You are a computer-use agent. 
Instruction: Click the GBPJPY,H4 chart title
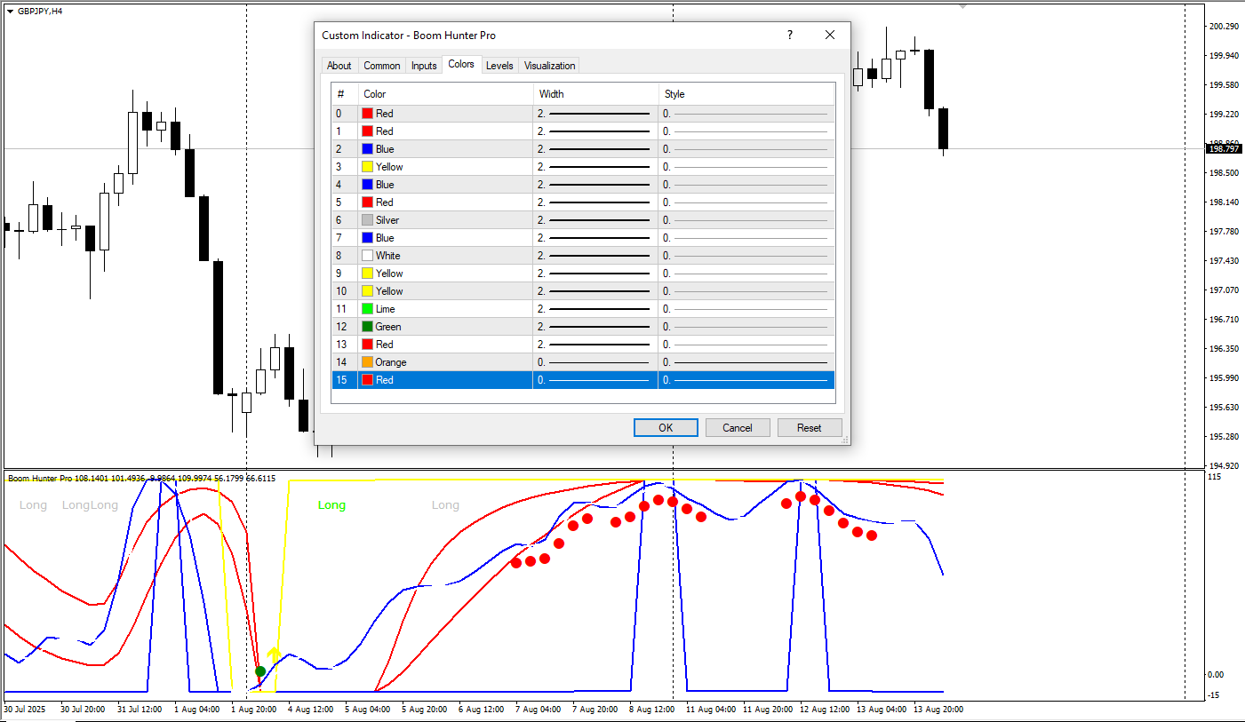[40, 11]
